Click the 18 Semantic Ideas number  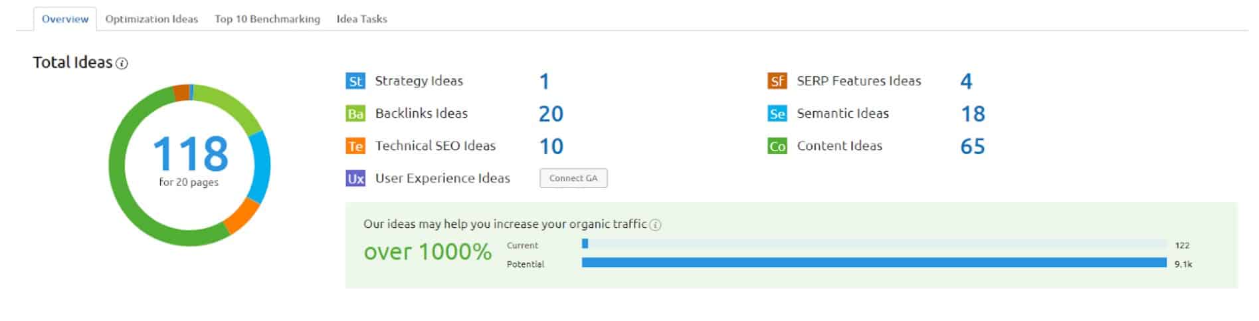tap(973, 114)
